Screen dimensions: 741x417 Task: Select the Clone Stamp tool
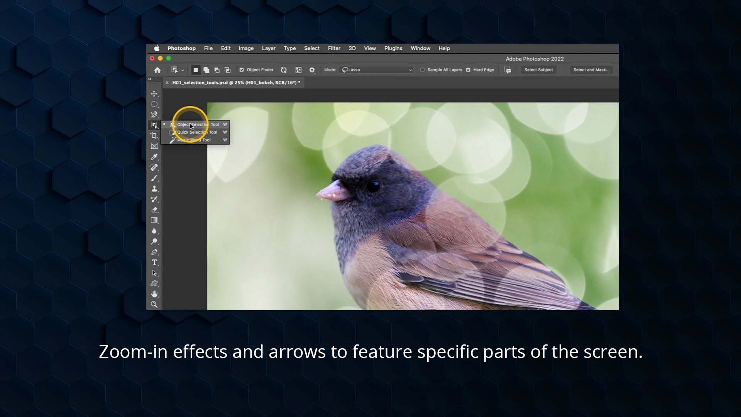coord(154,188)
